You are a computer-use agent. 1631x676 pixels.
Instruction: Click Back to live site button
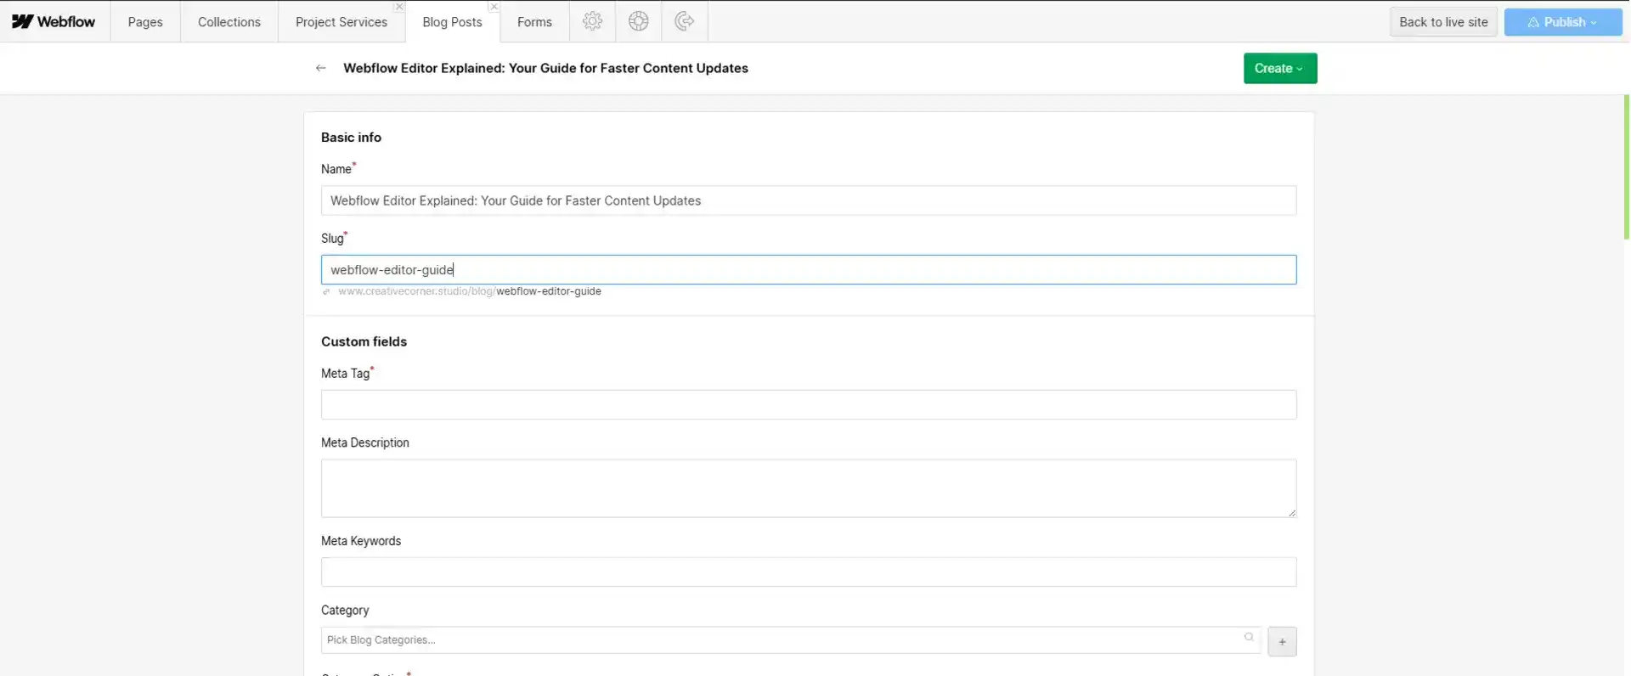[1443, 22]
